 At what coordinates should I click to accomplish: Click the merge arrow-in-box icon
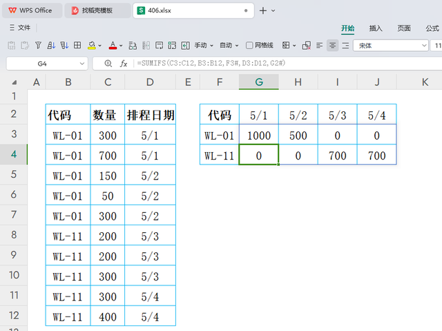click(x=185, y=46)
